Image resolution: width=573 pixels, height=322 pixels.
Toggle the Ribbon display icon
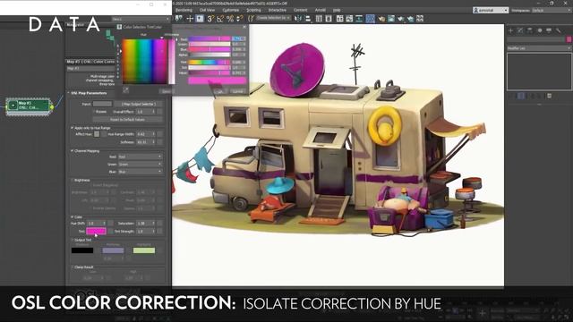coord(340,18)
